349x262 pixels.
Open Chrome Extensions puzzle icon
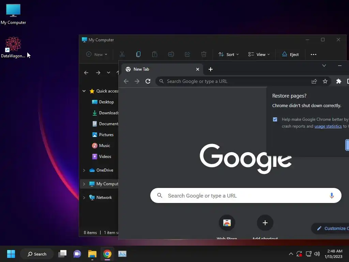coord(339,81)
